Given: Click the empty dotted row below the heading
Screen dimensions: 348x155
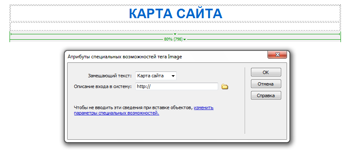Looking at the screenshot, I should pyautogui.click(x=175, y=26).
